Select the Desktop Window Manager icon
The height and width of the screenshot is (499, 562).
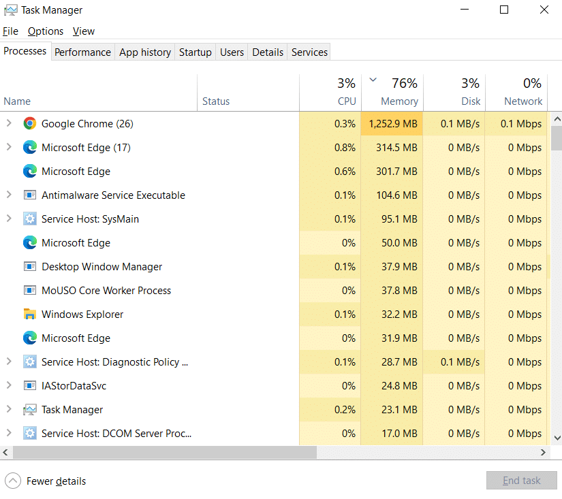tap(30, 266)
